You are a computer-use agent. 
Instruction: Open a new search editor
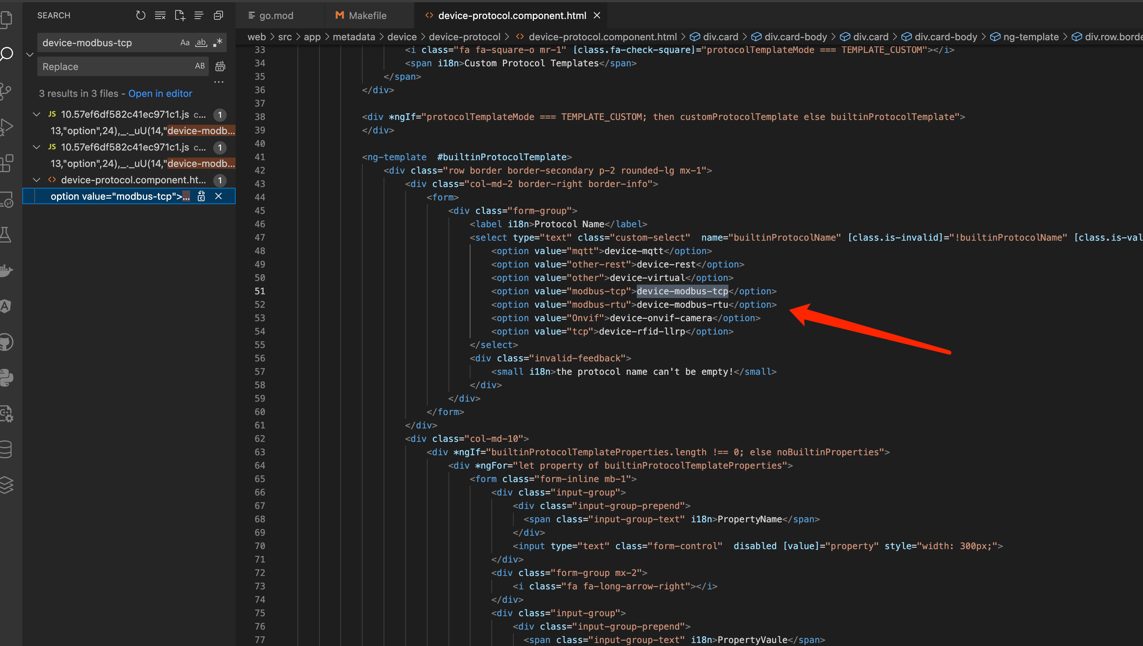pyautogui.click(x=179, y=16)
